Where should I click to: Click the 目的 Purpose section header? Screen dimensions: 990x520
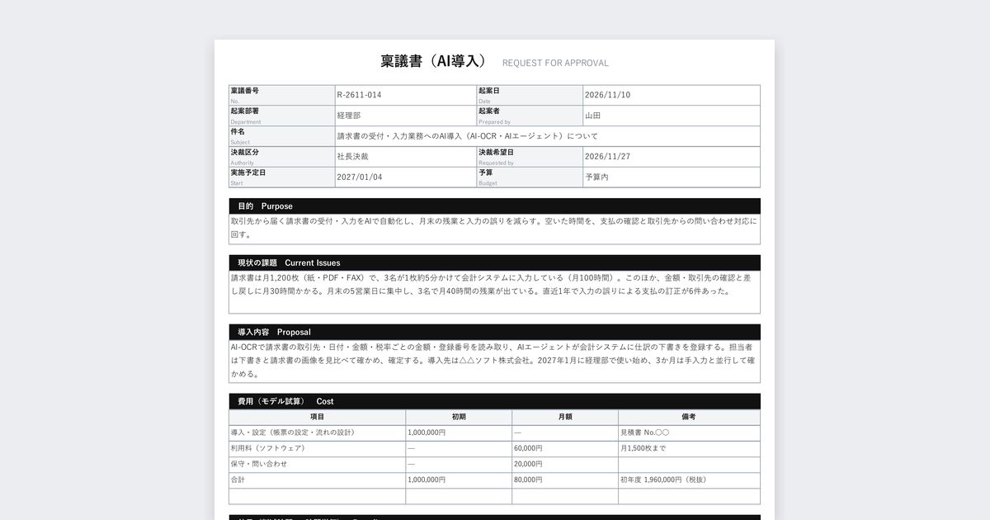(x=494, y=206)
